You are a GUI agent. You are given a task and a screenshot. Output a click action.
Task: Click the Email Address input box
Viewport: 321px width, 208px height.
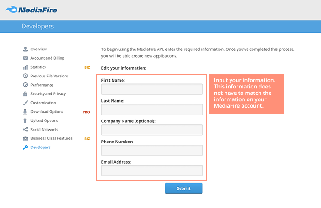152,170
